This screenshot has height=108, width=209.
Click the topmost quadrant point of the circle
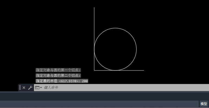115,28
